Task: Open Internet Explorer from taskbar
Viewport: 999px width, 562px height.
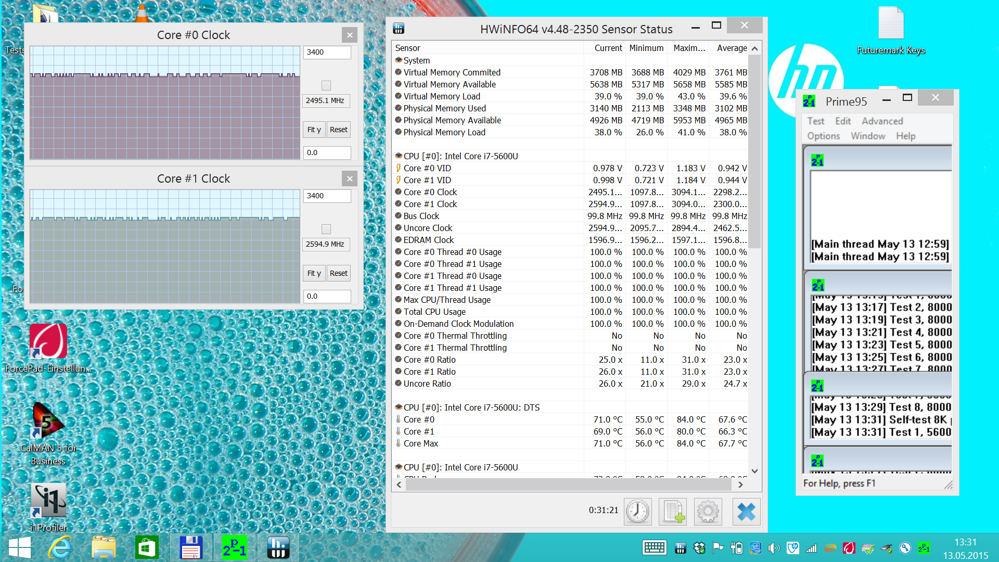Action: coord(60,547)
